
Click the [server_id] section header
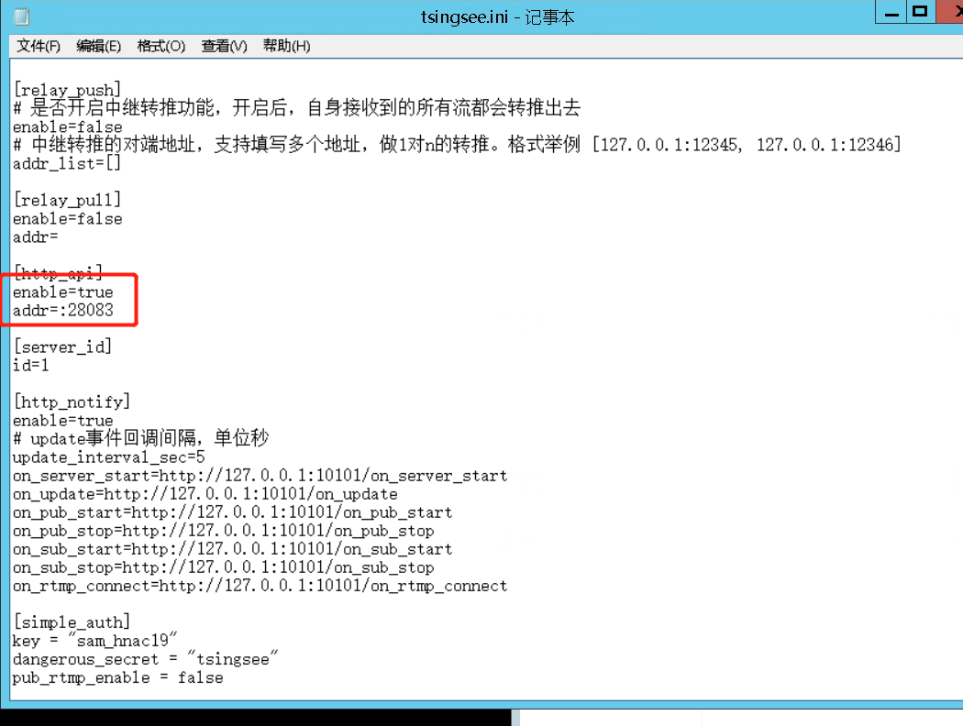pyautogui.click(x=62, y=346)
